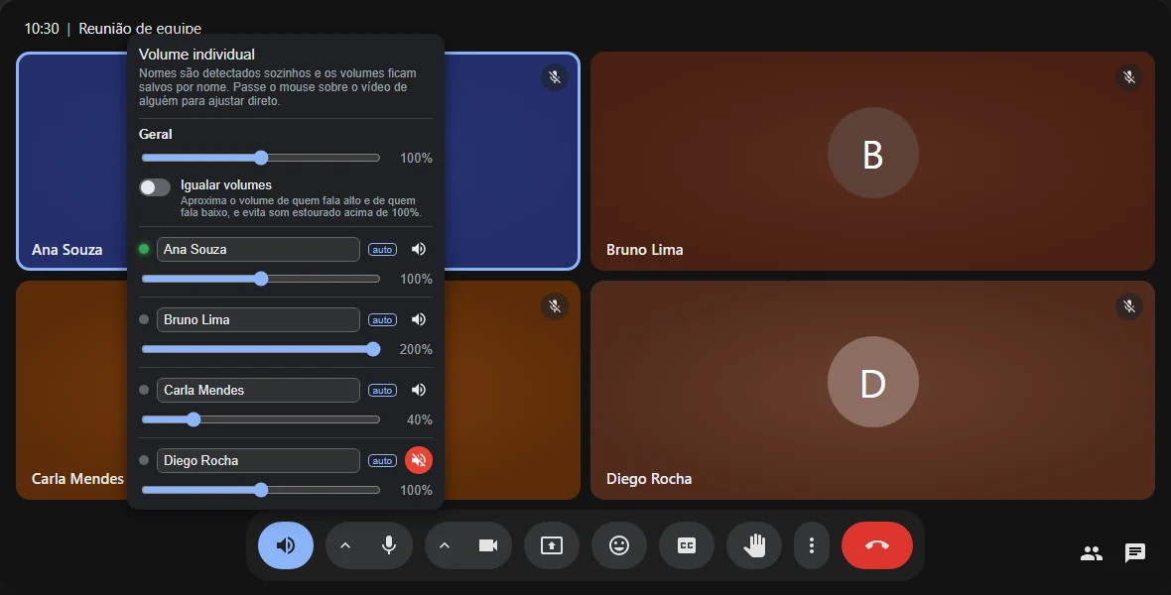Open the emoji reactions button
Screen dimensions: 1171x595
pyautogui.click(x=619, y=545)
